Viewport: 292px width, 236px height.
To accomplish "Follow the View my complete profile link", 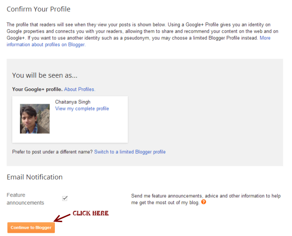I will click(x=82, y=109).
